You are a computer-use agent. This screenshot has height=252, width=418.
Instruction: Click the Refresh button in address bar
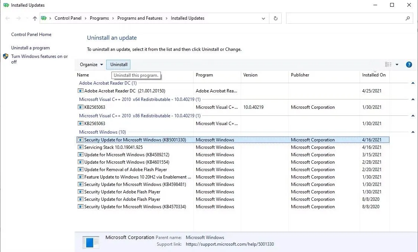pos(275,18)
